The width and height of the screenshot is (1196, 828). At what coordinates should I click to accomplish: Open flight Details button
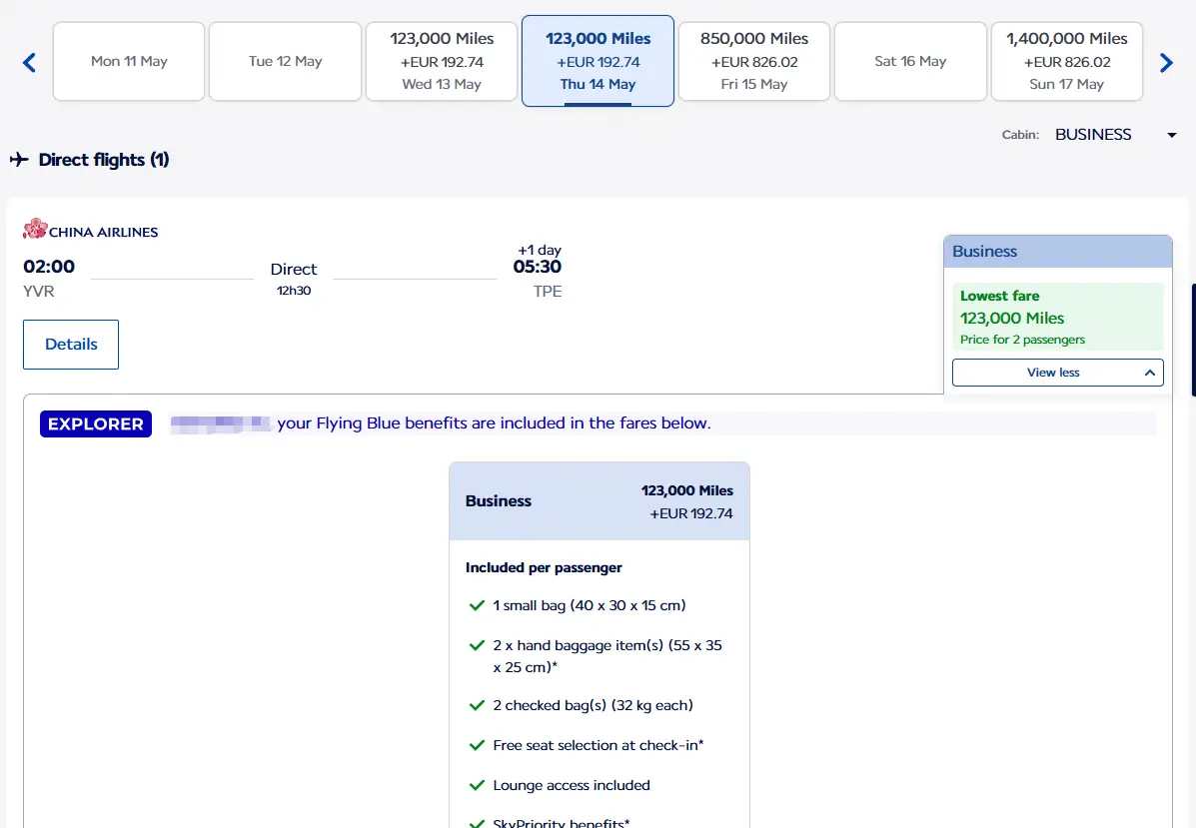[71, 345]
